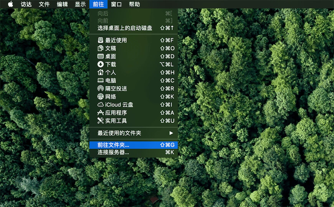
Task: Click the ⇧⌘I shortcut text
Action: point(166,105)
